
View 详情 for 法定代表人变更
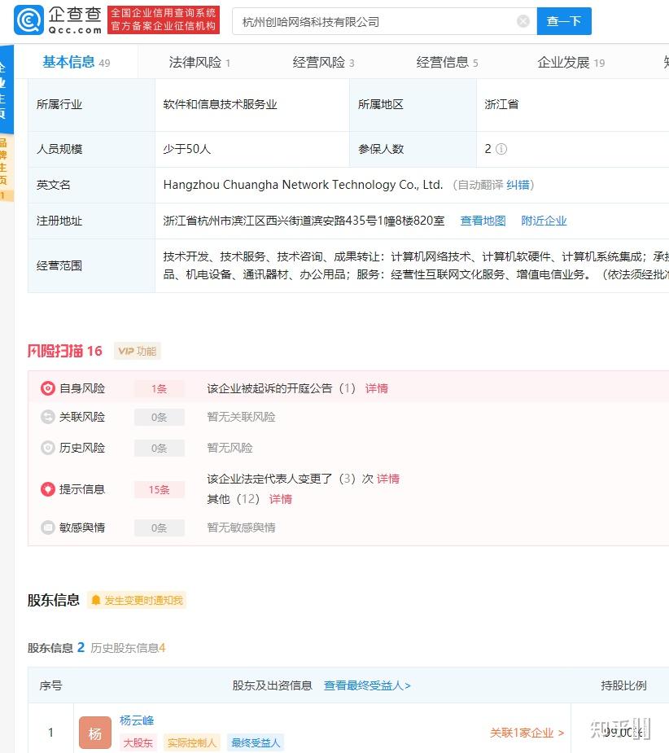pyautogui.click(x=388, y=479)
